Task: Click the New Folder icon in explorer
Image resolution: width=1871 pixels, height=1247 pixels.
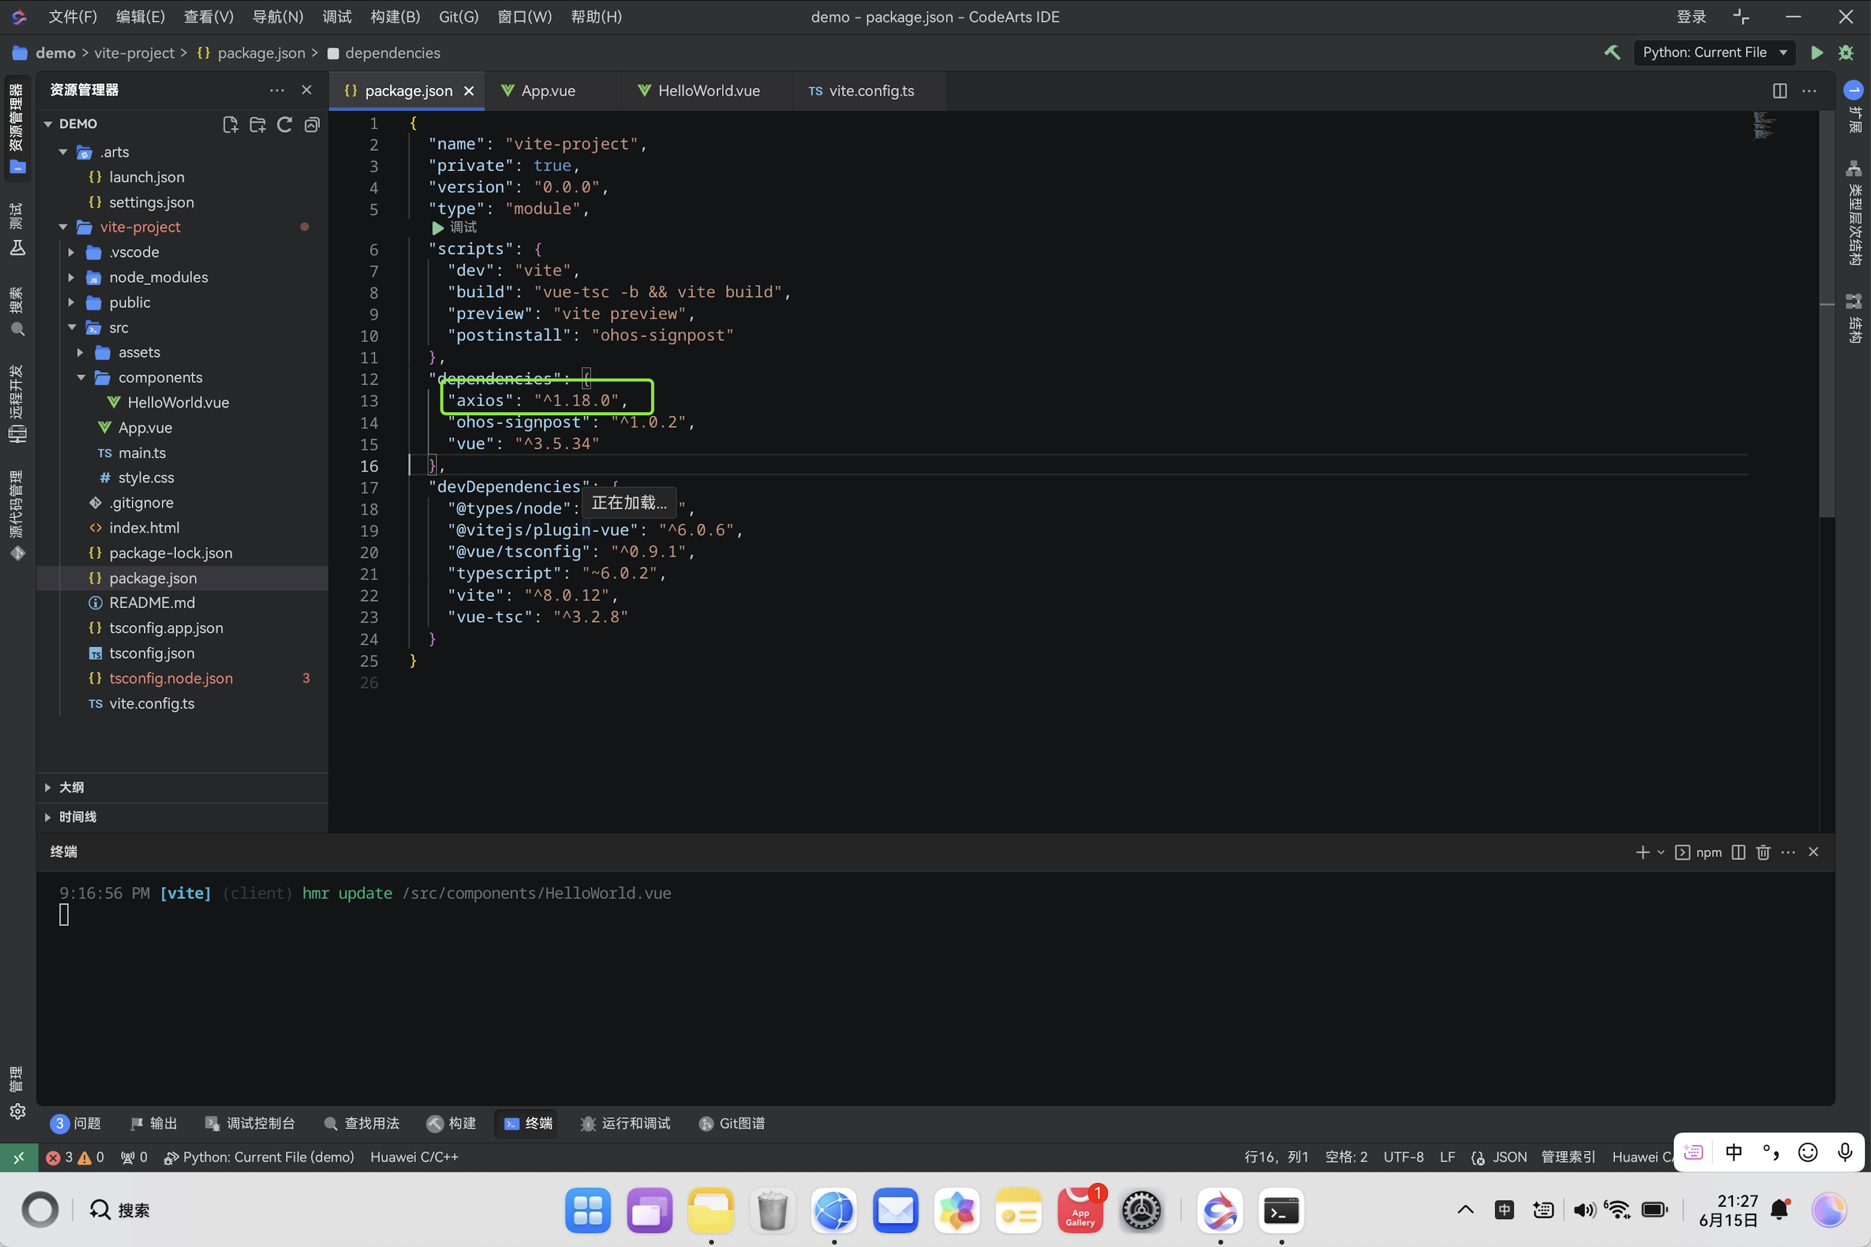Action: click(258, 124)
